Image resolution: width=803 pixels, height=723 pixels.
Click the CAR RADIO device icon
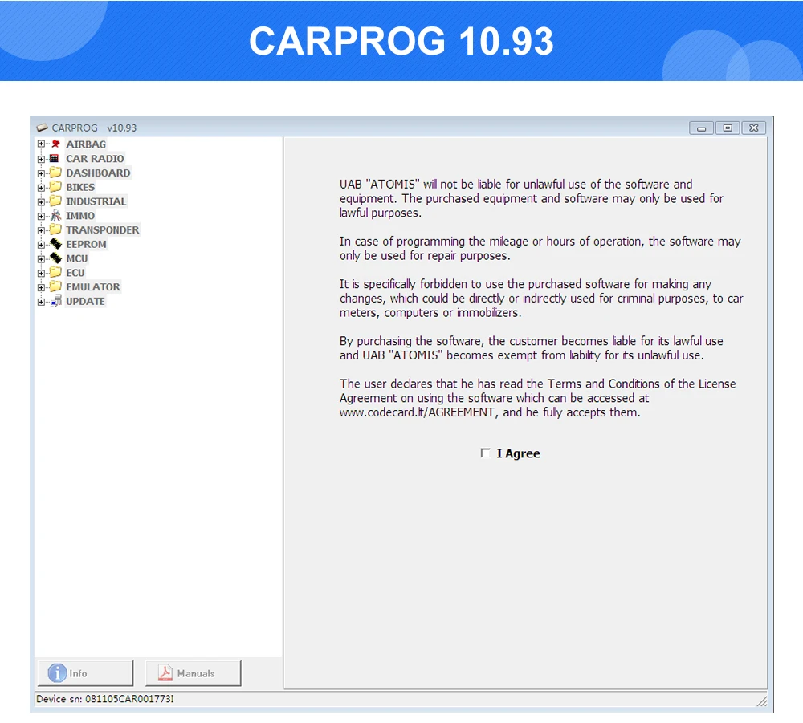[55, 159]
